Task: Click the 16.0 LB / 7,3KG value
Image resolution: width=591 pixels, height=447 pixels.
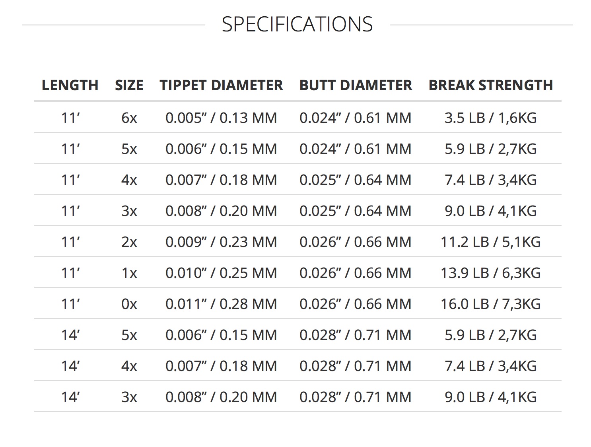Action: [x=491, y=304]
